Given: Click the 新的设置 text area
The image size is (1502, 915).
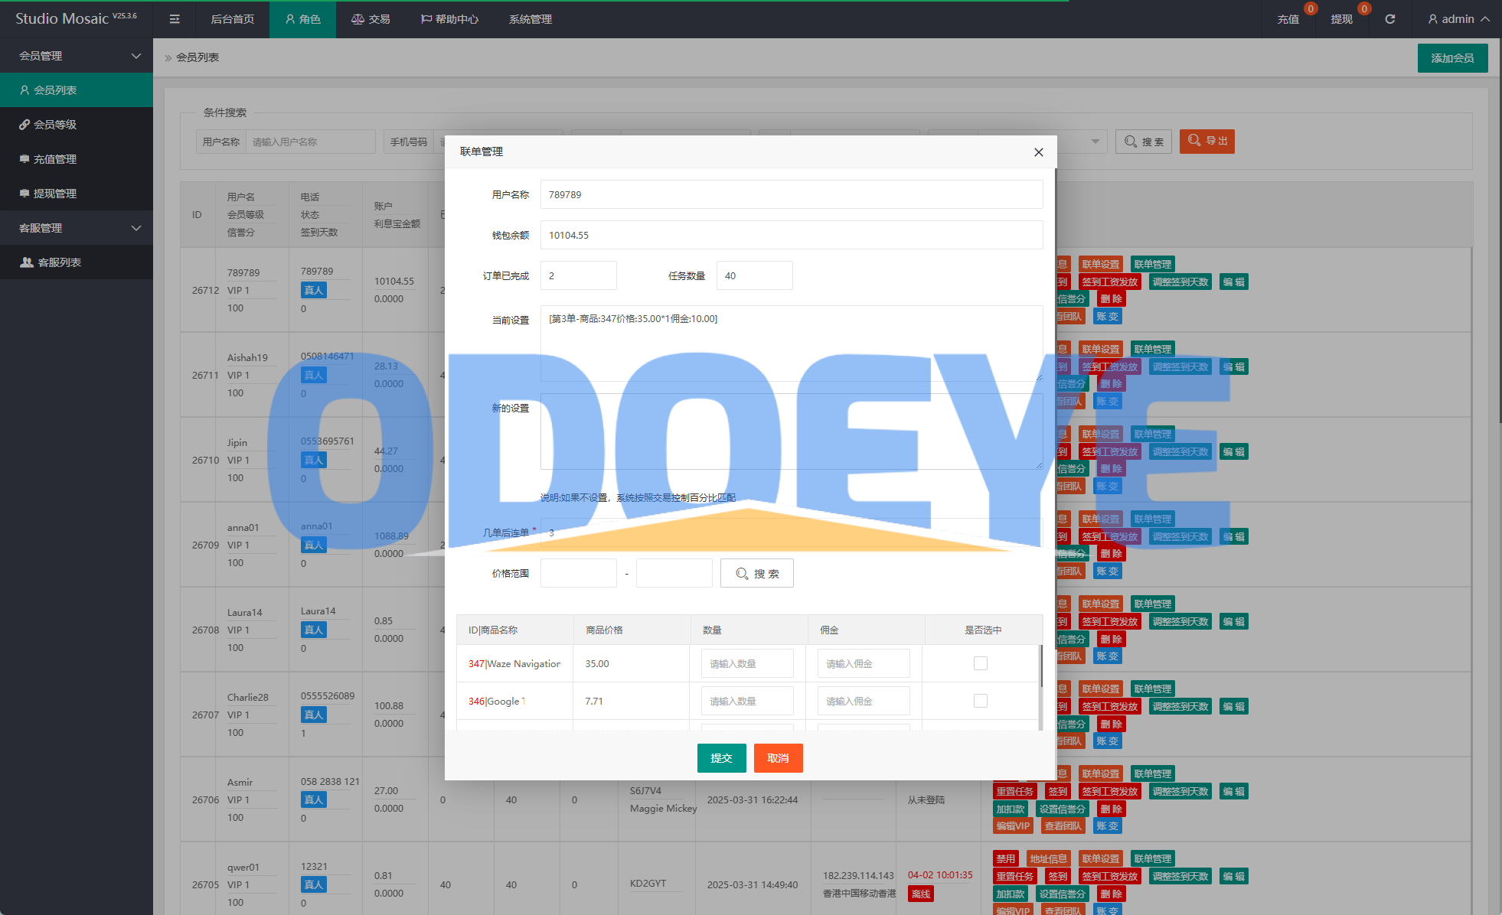Looking at the screenshot, I should coord(791,431).
